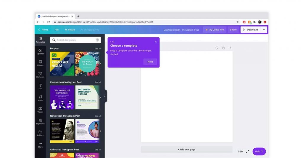This screenshot has width=303, height=158.
Task: Show more Coronavirus Instagram Post templates arrow
Action: tap(100, 97)
